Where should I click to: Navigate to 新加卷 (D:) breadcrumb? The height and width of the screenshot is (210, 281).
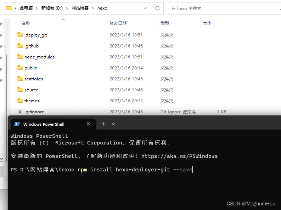pyautogui.click(x=52, y=8)
